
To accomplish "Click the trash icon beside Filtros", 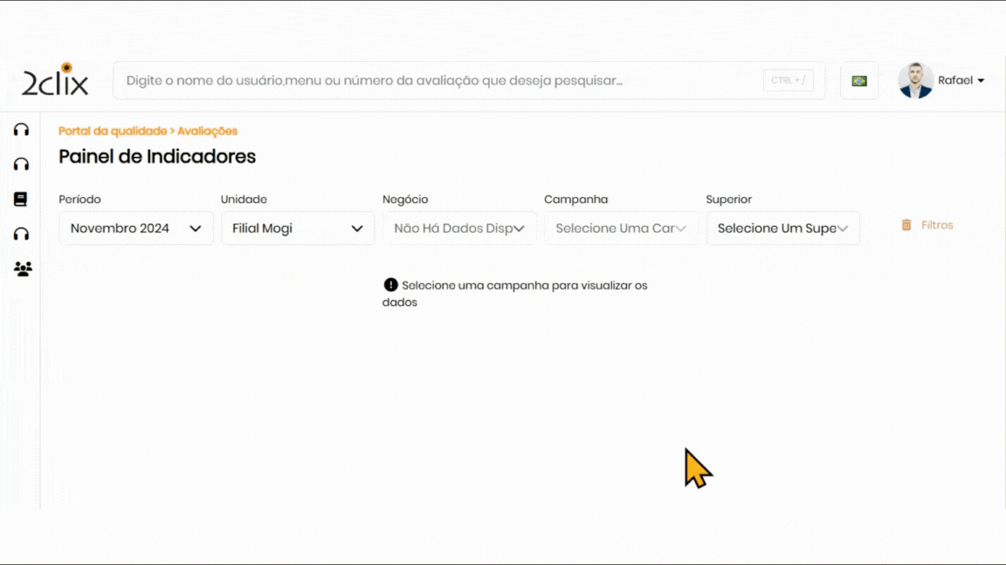I will click(x=906, y=225).
